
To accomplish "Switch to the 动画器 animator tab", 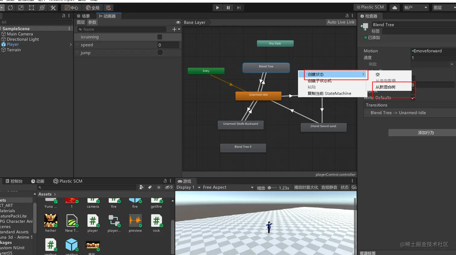I will (x=107, y=16).
